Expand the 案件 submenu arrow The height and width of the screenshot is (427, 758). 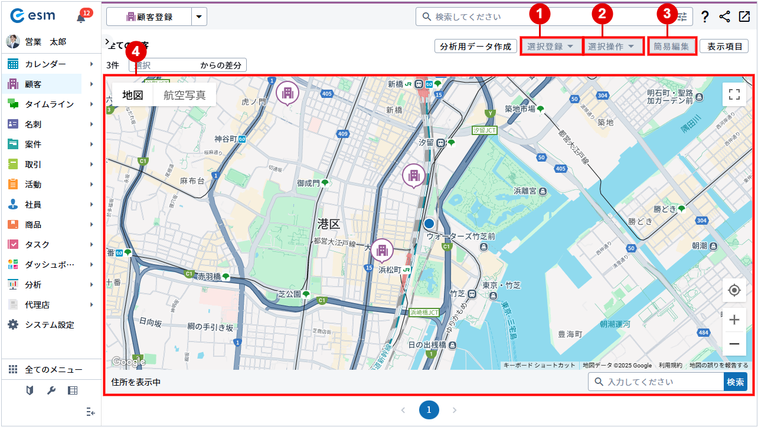[x=92, y=144]
